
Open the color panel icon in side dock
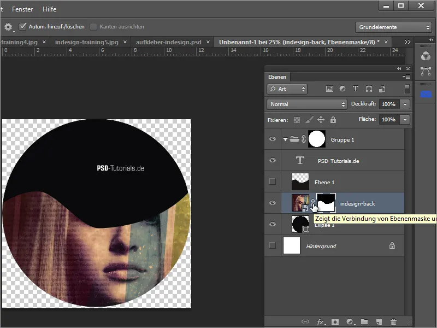[426, 56]
